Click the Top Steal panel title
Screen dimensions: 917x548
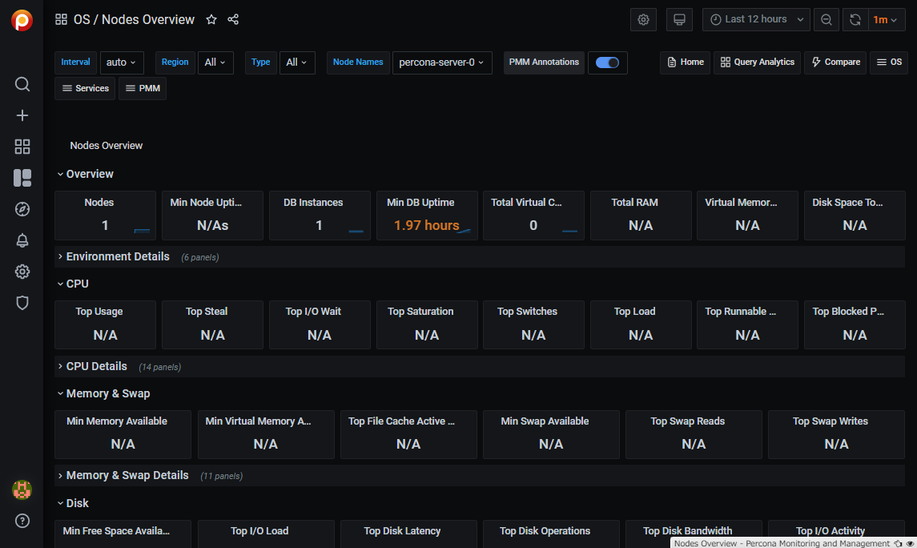click(x=207, y=312)
